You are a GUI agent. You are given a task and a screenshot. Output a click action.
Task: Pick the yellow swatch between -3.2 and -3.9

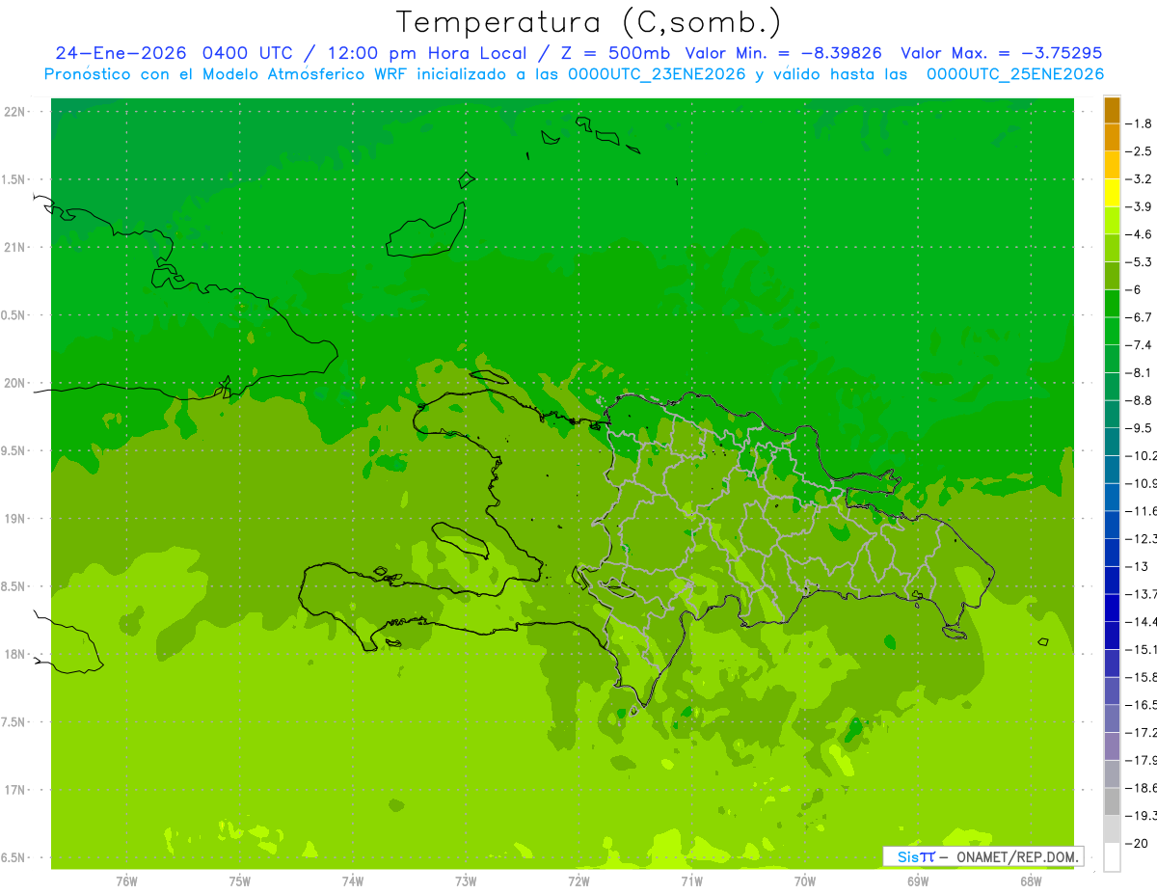point(1112,193)
